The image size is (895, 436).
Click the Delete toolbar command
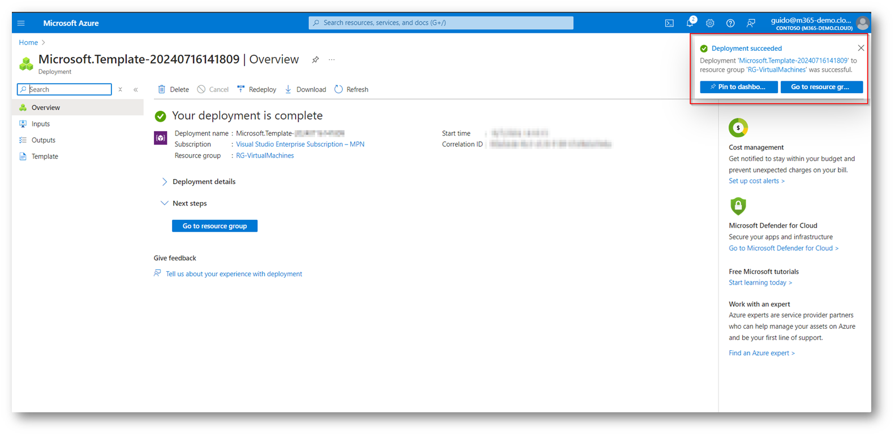click(173, 89)
